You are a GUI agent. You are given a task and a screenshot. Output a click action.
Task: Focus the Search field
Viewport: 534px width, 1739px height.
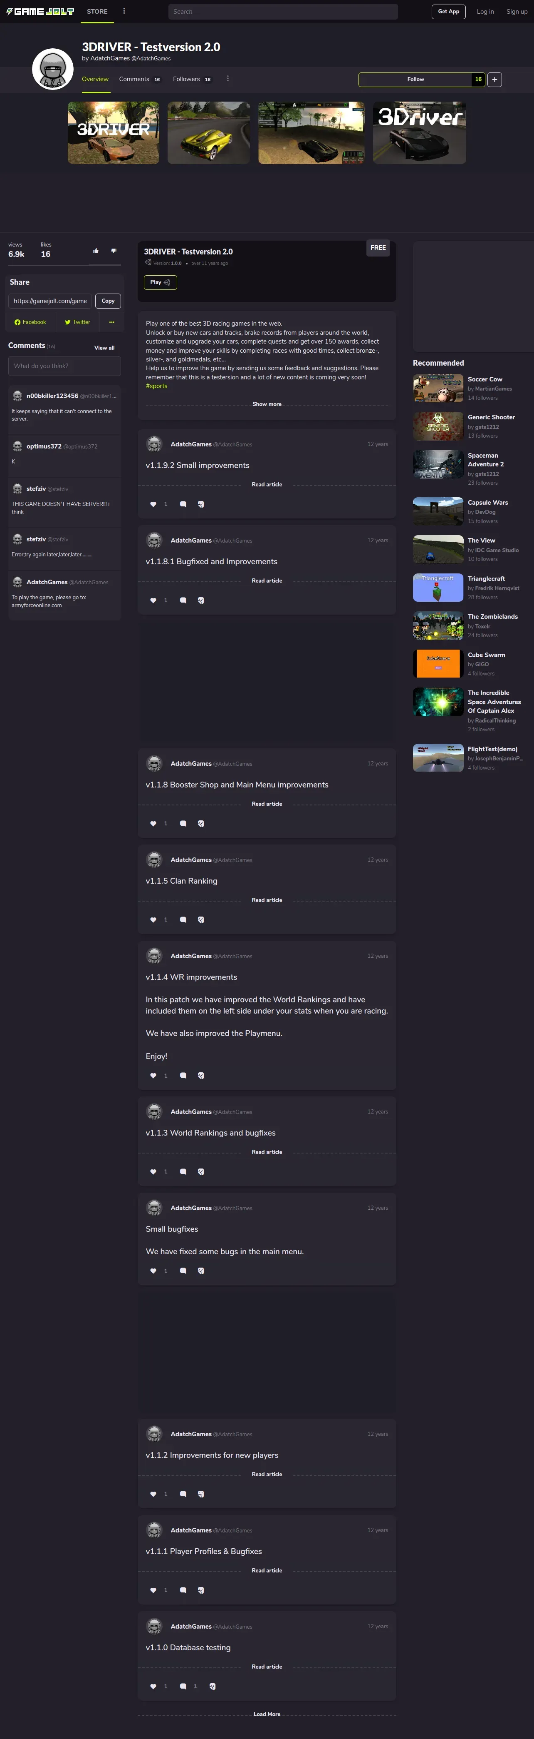(x=282, y=12)
